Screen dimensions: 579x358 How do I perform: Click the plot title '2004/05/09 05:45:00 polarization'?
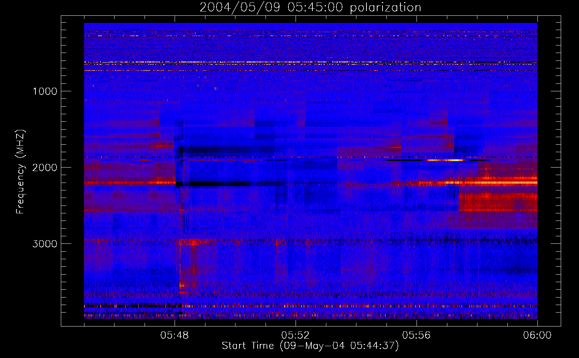310,8
